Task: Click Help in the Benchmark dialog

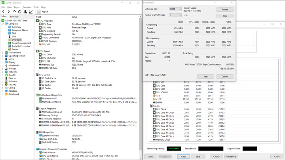Action: pyautogui.click(x=205, y=77)
